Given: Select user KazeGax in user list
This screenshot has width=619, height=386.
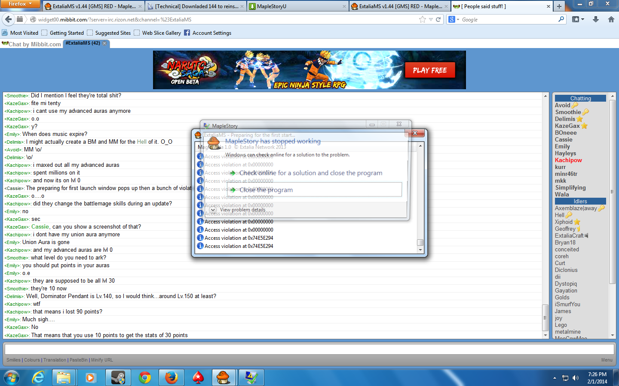Looking at the screenshot, I should click(x=567, y=126).
